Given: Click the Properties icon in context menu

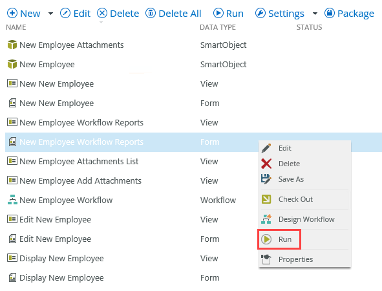Looking at the screenshot, I should coord(266,259).
